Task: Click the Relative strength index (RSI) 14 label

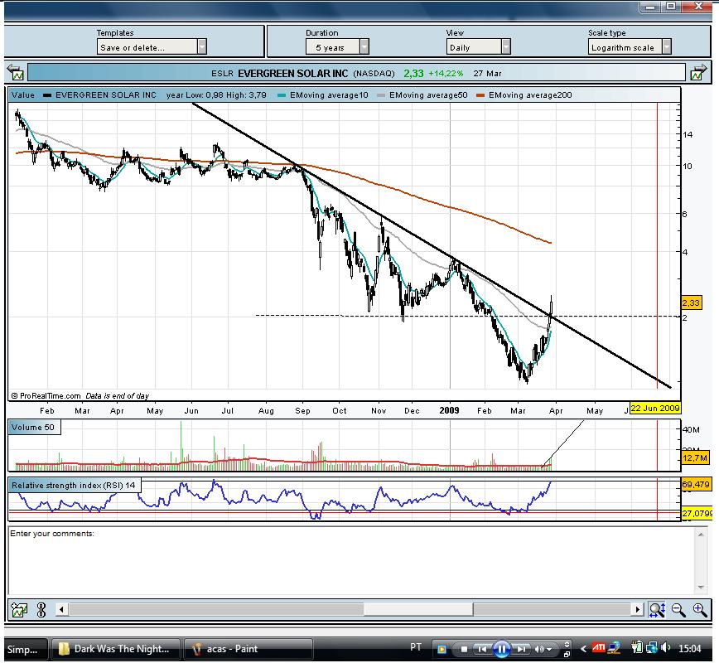Action: coord(75,485)
